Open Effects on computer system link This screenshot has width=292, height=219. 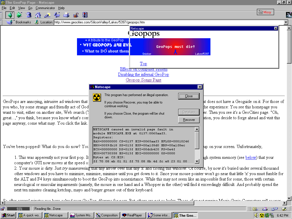click(144, 69)
